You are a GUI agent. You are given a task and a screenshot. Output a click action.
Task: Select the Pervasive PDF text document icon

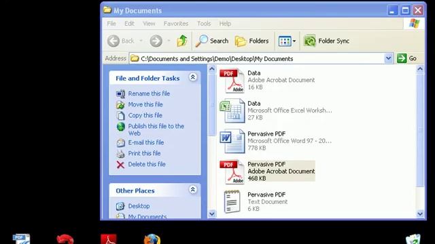(x=232, y=202)
